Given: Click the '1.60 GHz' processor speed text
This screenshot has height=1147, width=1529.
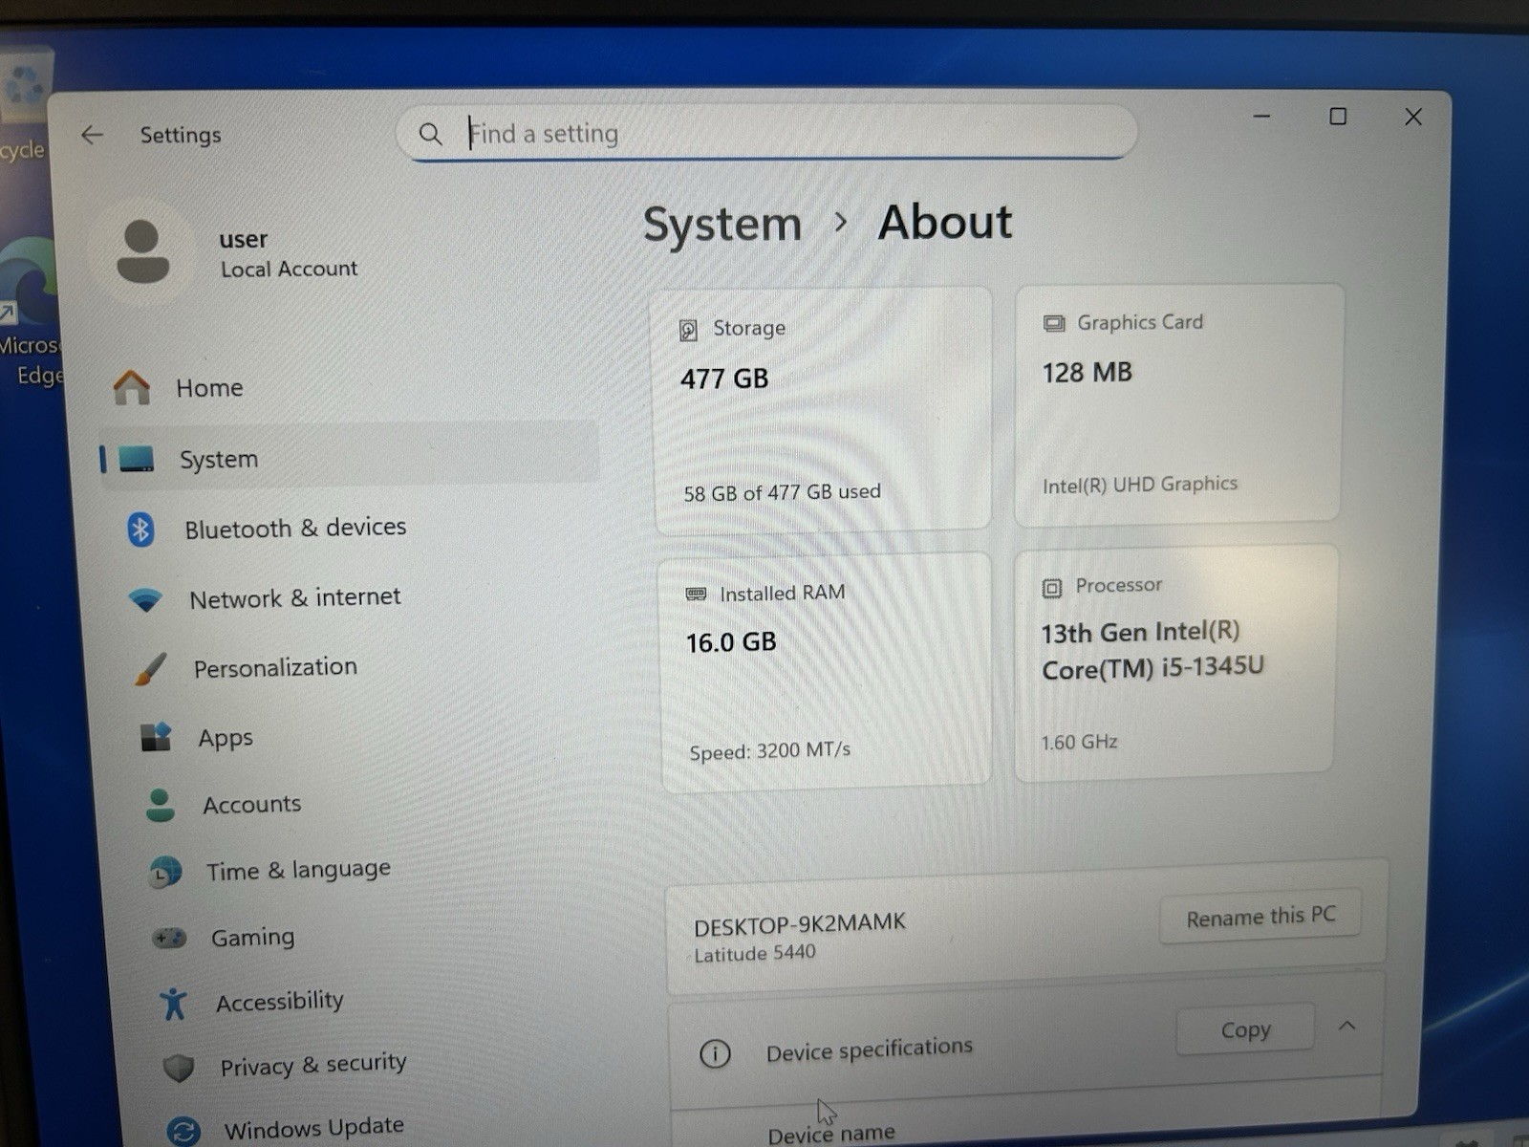Looking at the screenshot, I should click(1079, 743).
